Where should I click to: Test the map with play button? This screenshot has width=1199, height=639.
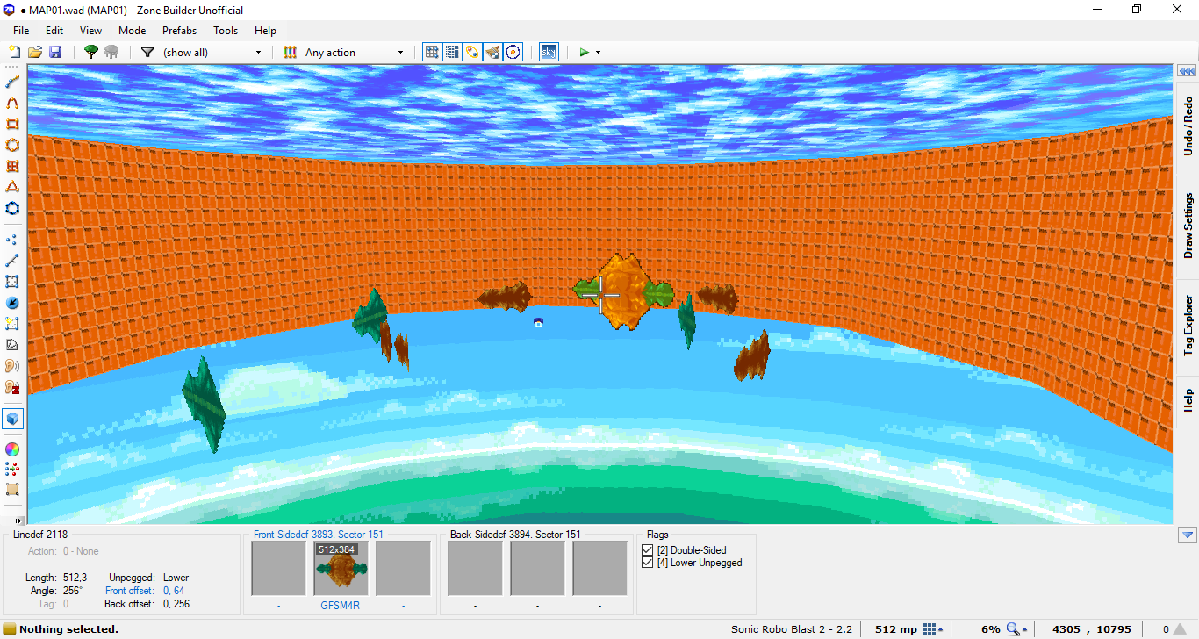[584, 52]
